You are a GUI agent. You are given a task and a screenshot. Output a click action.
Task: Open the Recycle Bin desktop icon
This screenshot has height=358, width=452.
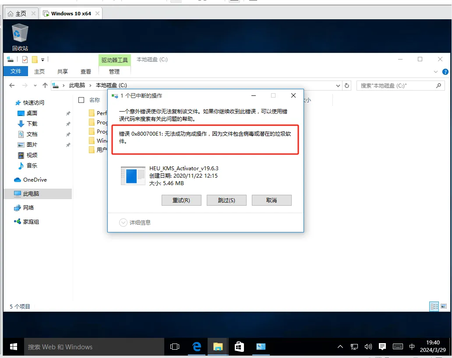click(20, 37)
